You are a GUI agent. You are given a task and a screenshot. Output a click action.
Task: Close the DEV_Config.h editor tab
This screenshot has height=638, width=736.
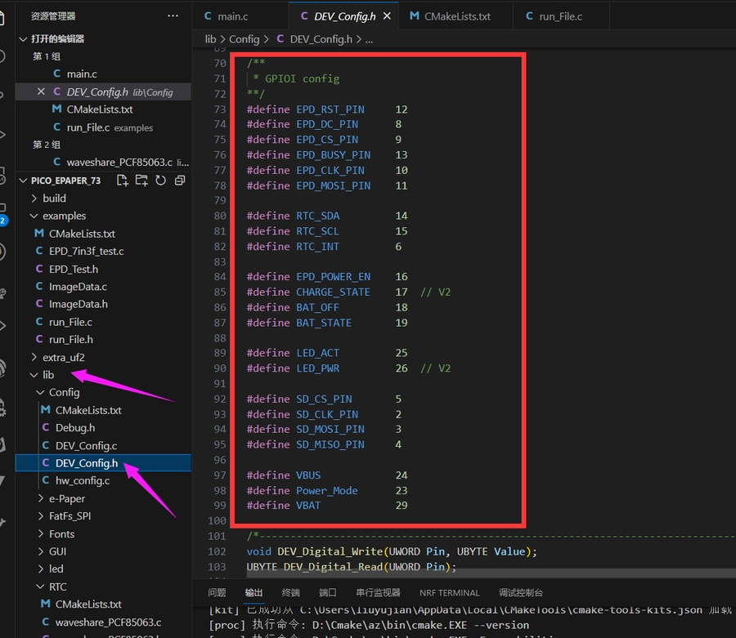387,16
